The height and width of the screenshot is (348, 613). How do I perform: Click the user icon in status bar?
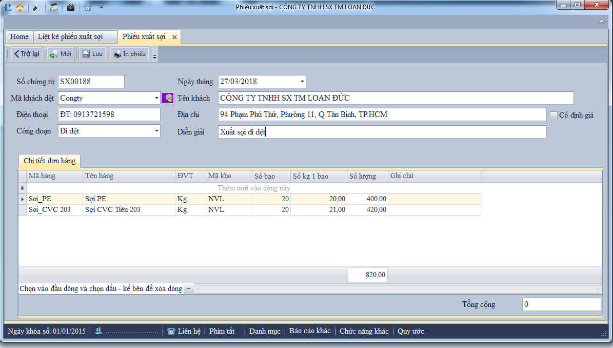pos(98,331)
